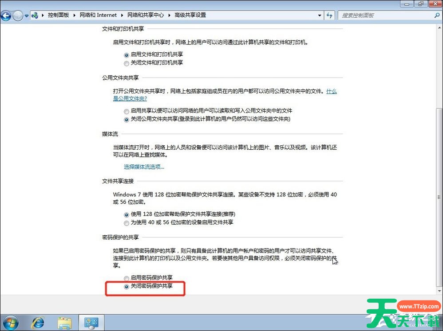The width and height of the screenshot is (443, 331).
Task: Launch Internet Explorer from taskbar
Action: pos(39,323)
